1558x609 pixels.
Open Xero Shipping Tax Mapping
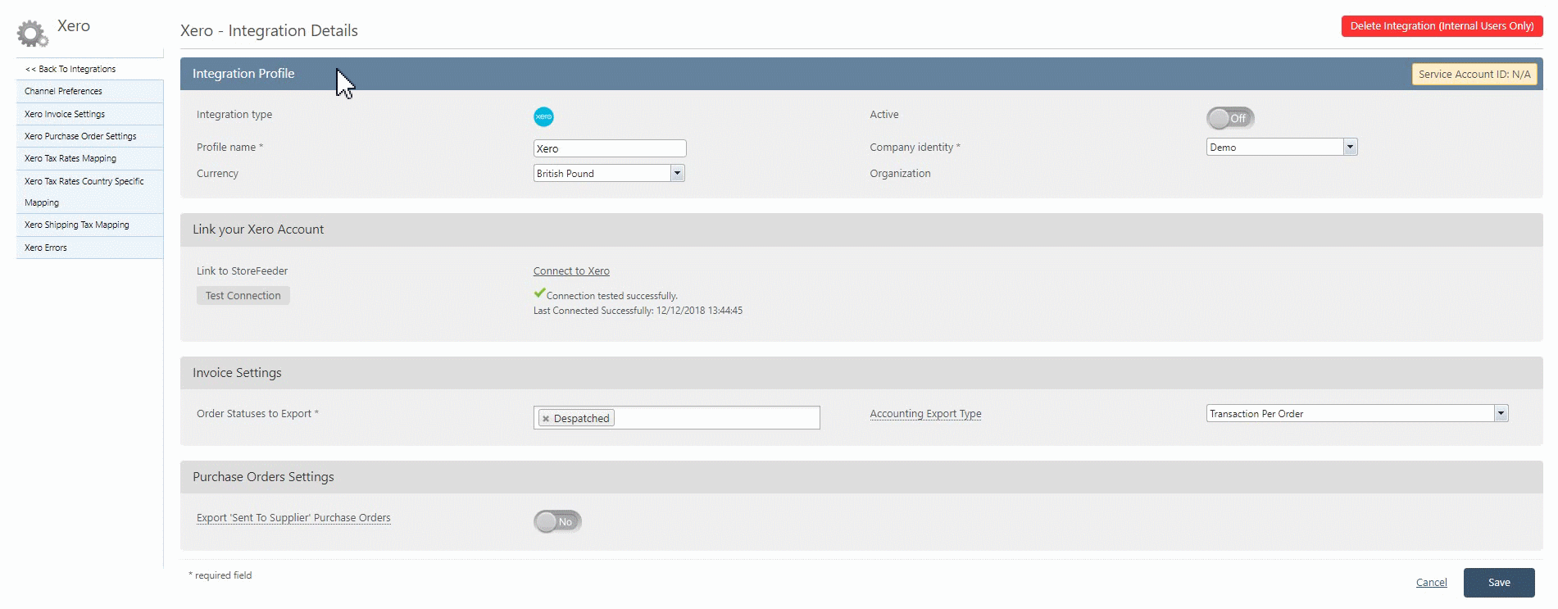tap(89, 225)
